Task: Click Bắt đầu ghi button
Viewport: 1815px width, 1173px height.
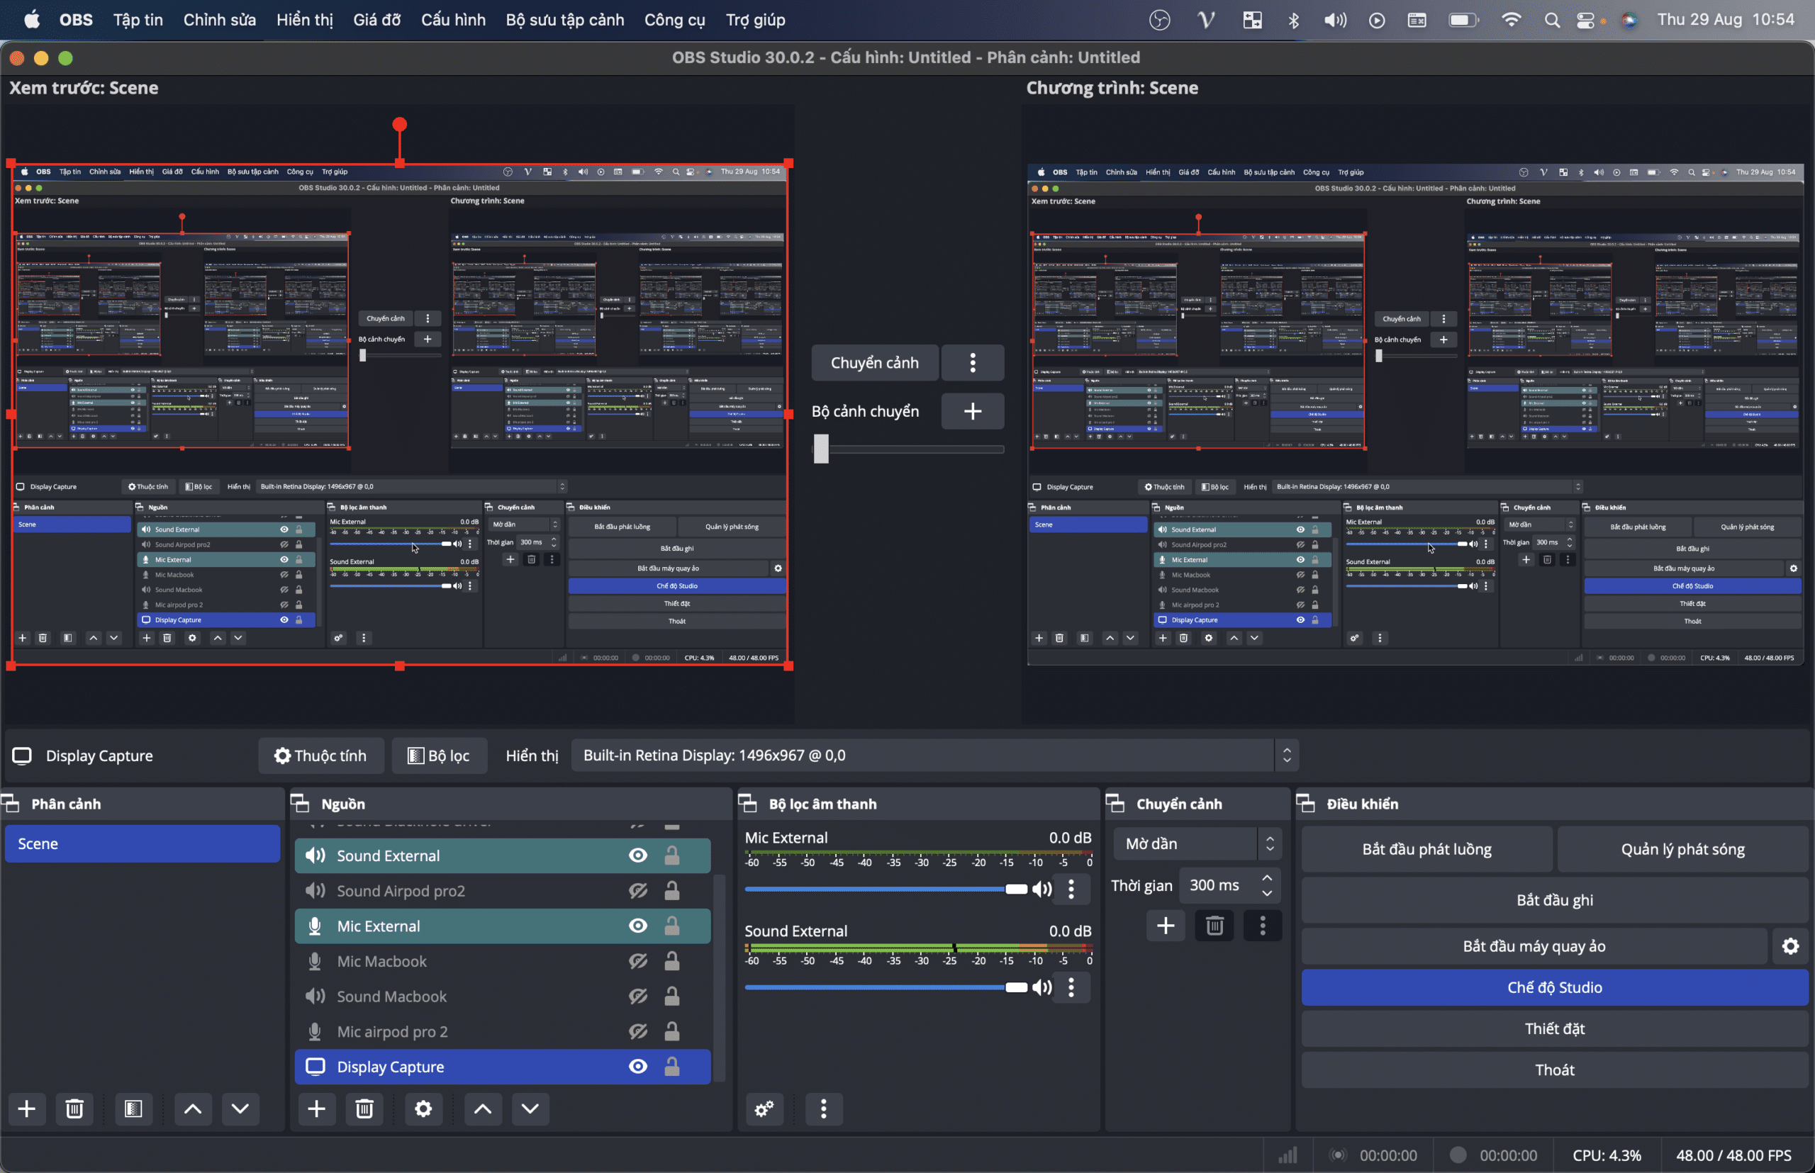Action: 1554,900
